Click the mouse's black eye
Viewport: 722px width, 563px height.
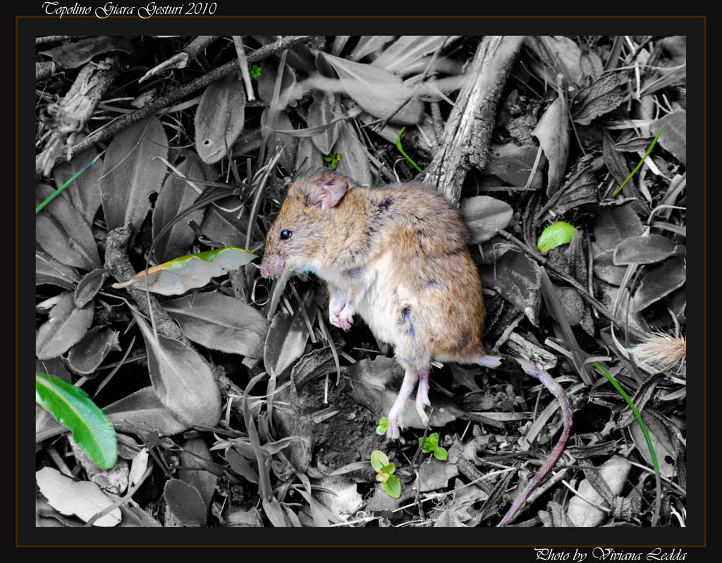coord(285,234)
